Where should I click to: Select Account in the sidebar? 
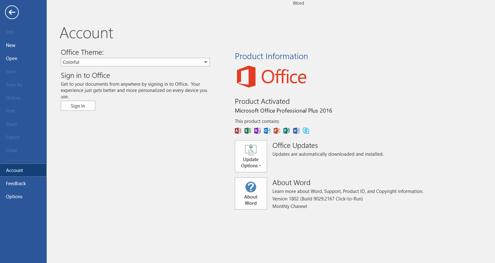click(x=23, y=170)
